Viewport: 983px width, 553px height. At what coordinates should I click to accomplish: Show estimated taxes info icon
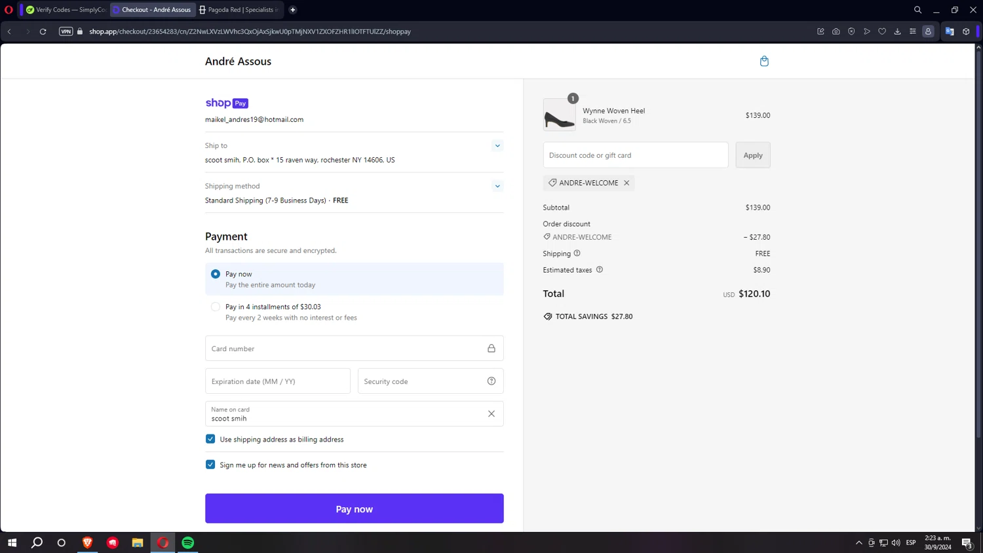(600, 269)
